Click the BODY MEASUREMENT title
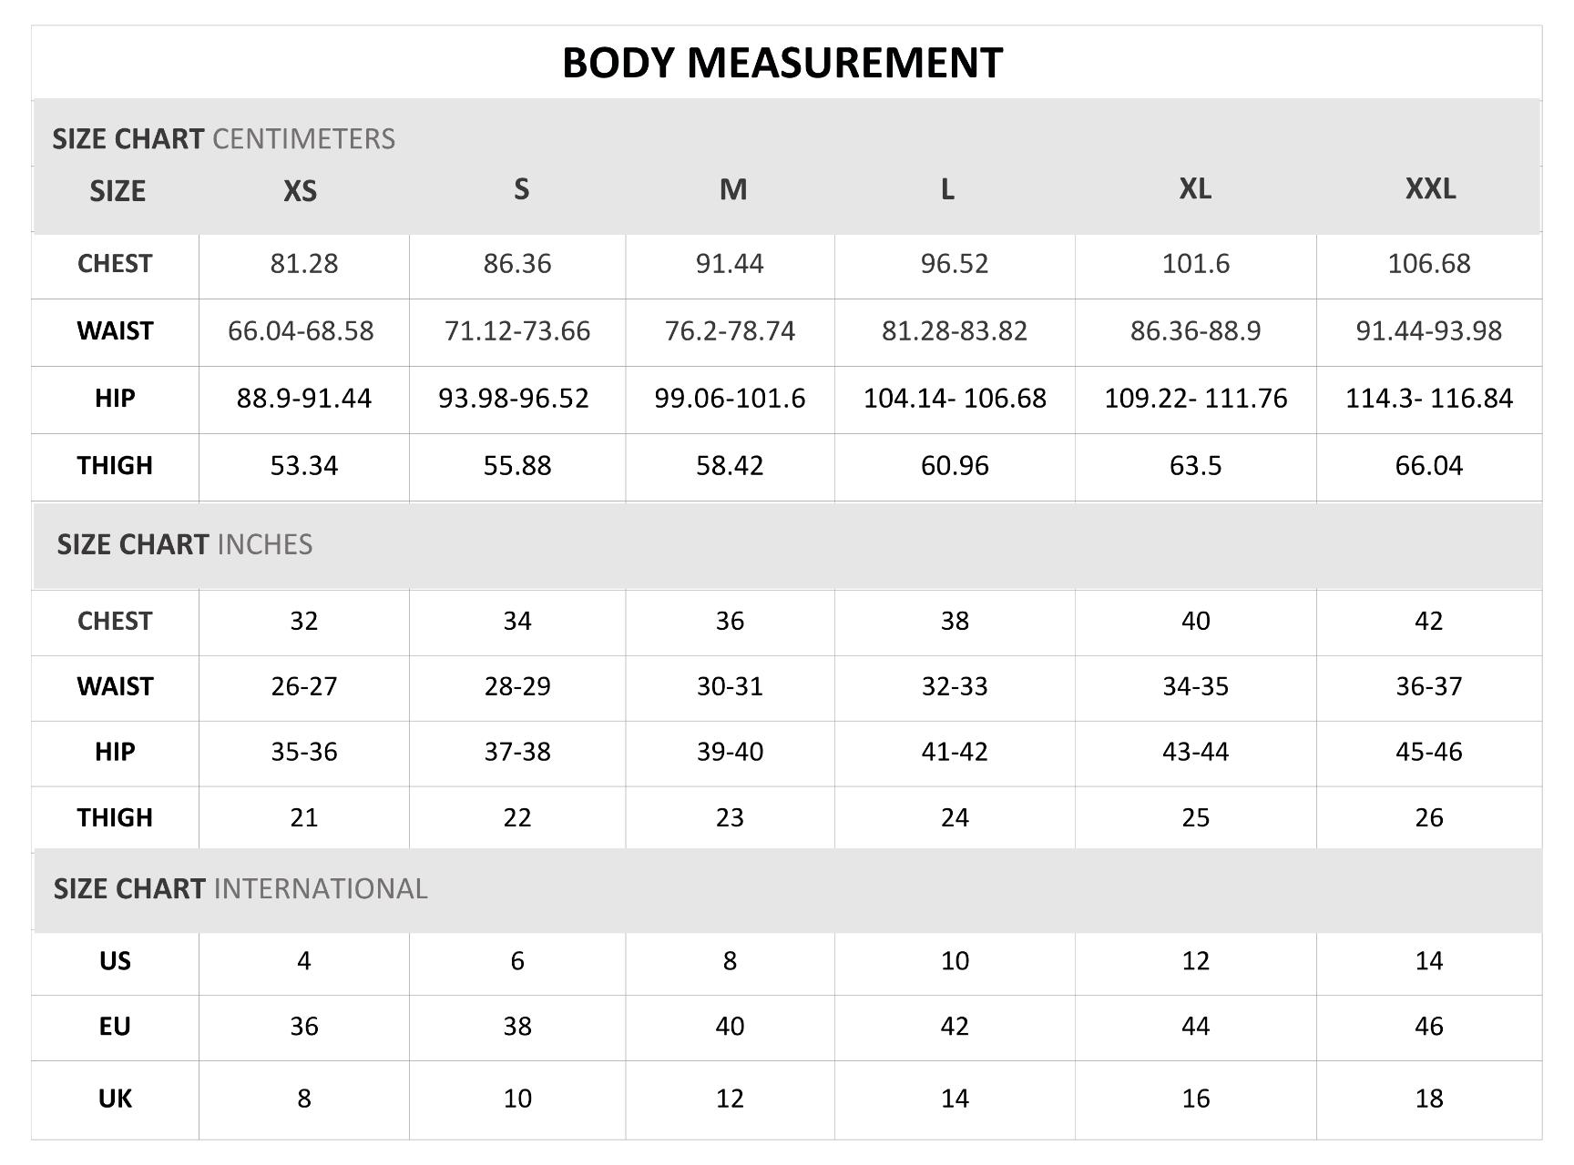The image size is (1574, 1165). point(782,63)
